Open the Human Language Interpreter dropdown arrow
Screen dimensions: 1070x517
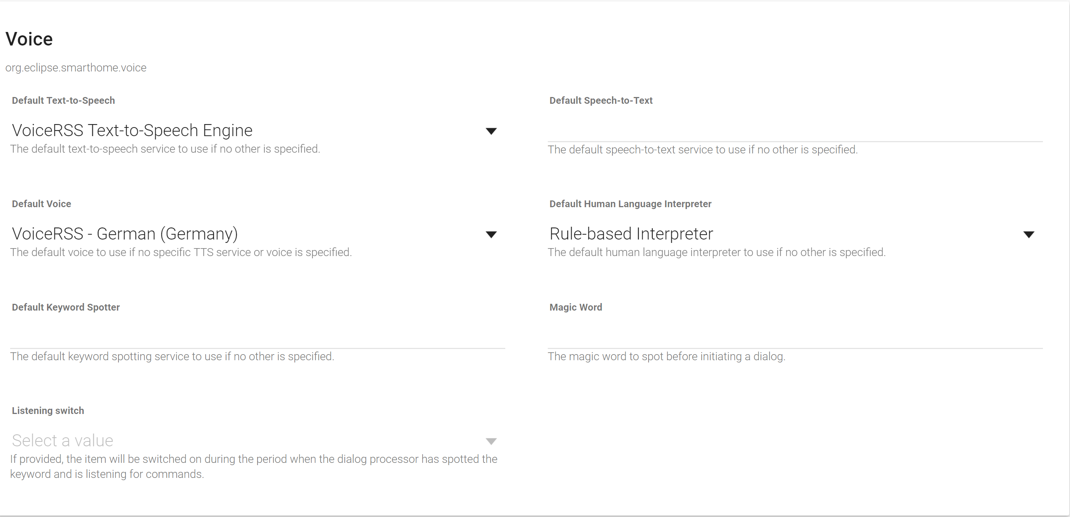point(1029,235)
